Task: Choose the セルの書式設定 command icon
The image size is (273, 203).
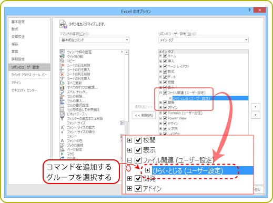Action: (x=62, y=105)
